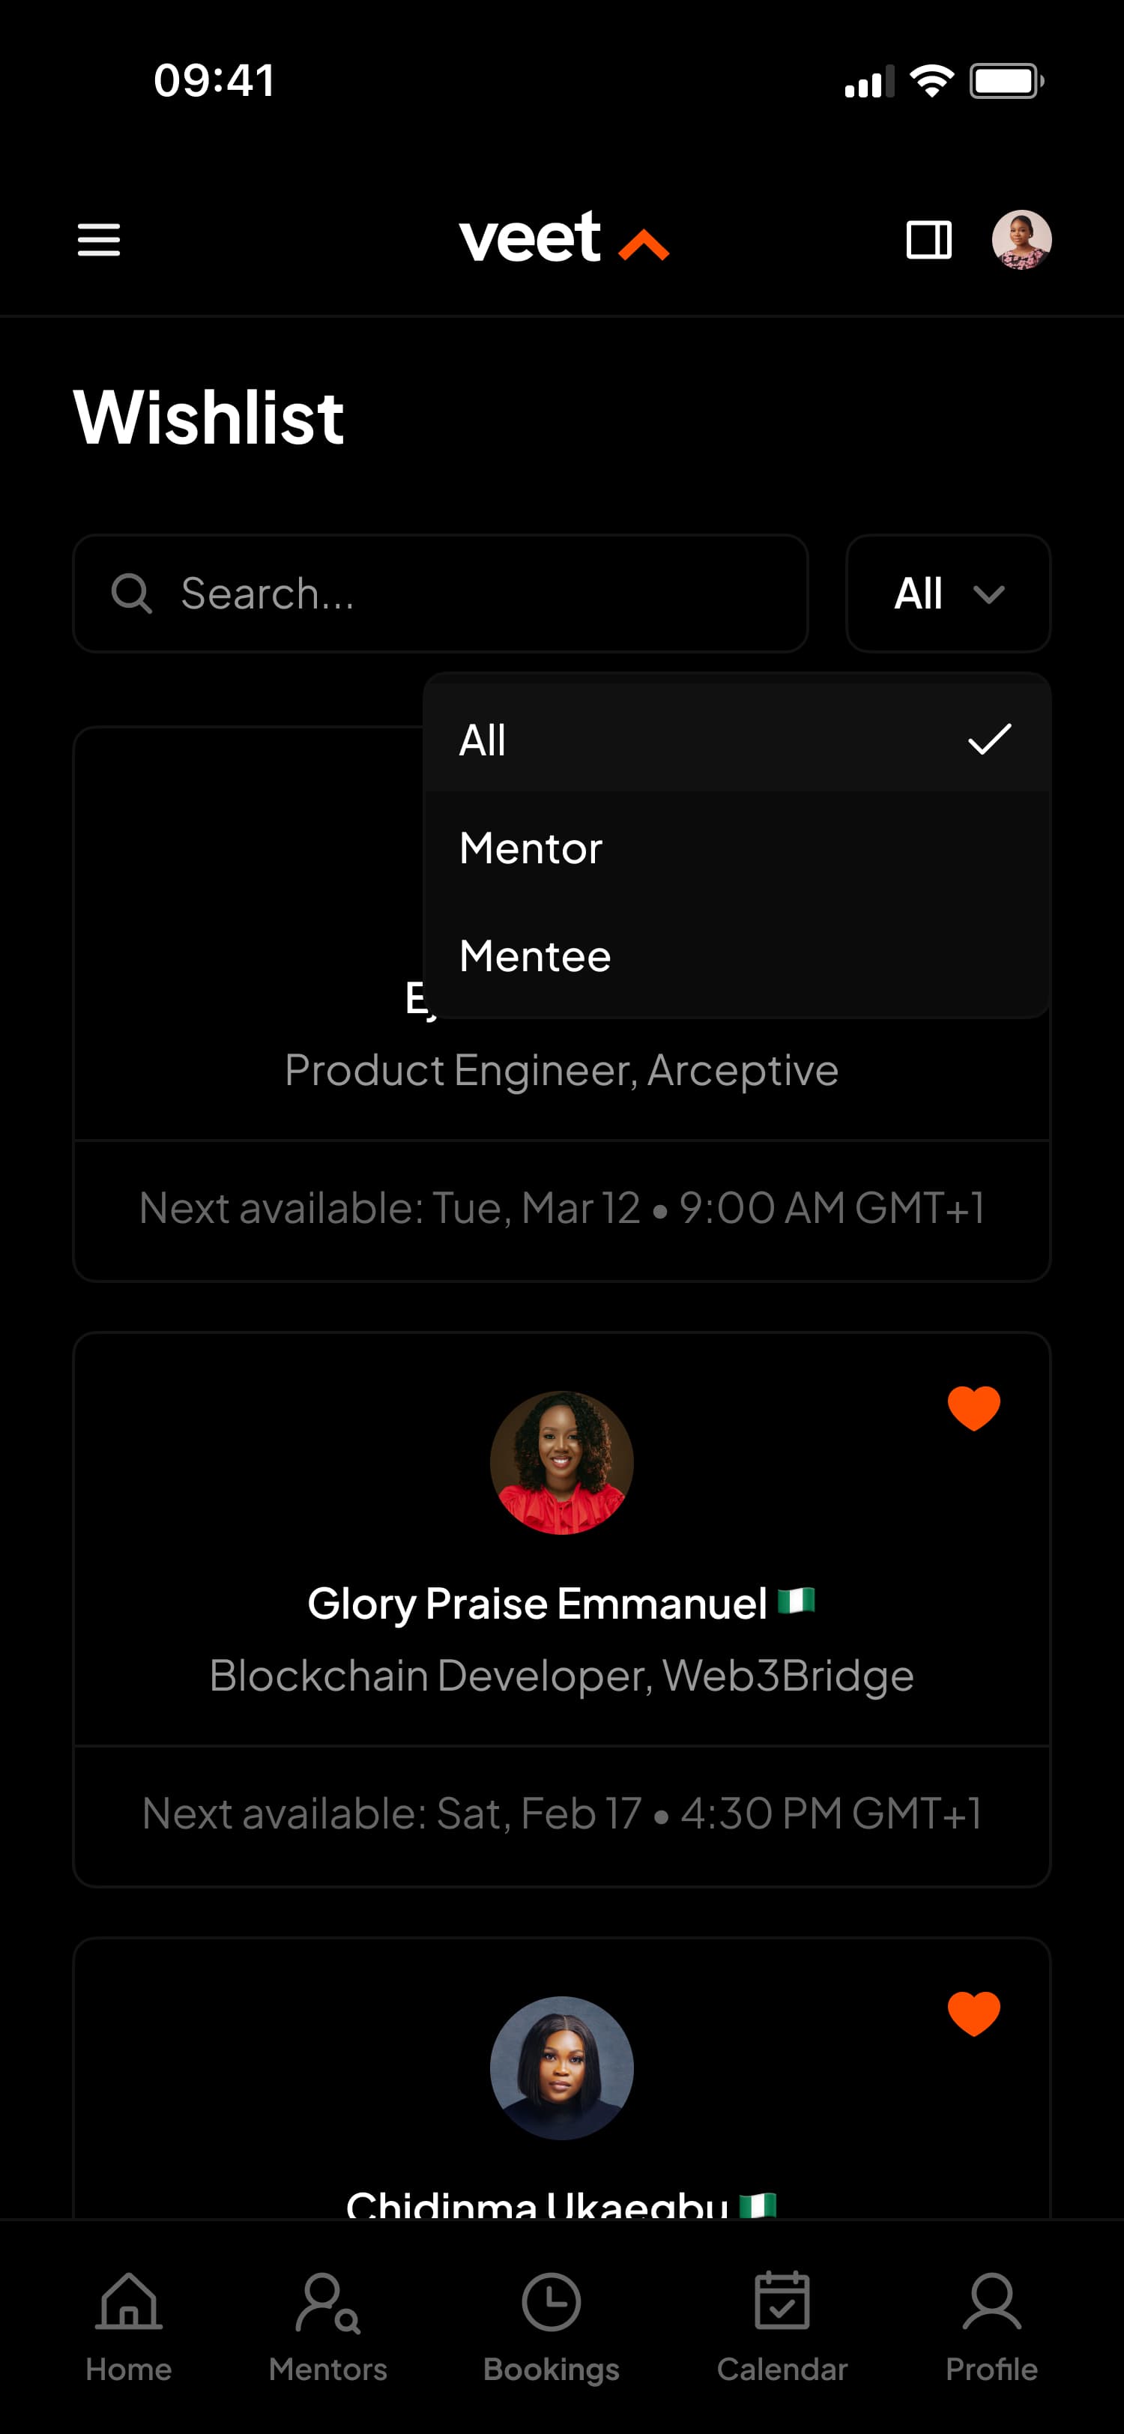Type in the Search field
Image resolution: width=1124 pixels, height=2434 pixels.
tap(472, 594)
